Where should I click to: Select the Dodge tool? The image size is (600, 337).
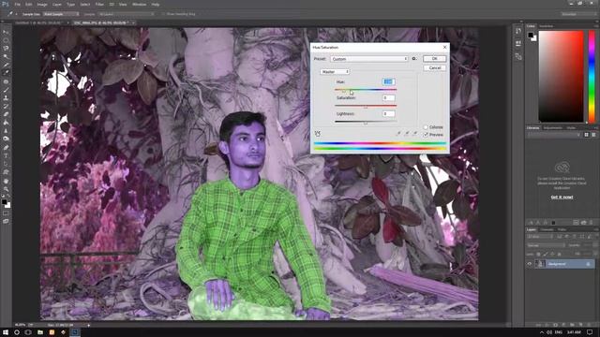[6, 139]
